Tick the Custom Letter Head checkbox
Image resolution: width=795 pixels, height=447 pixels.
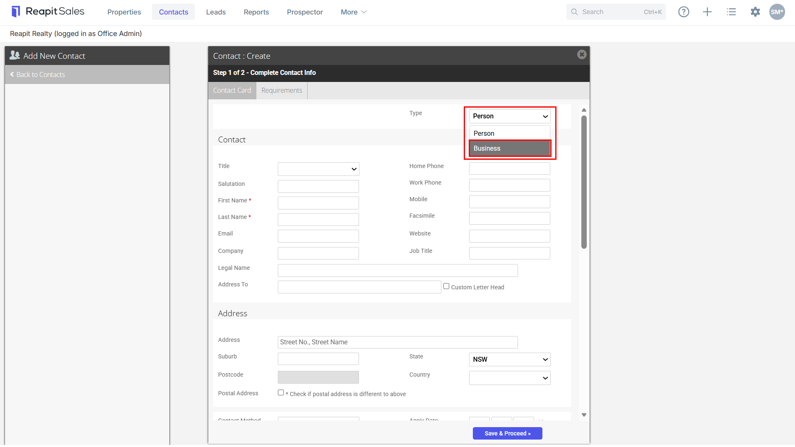[x=446, y=286]
